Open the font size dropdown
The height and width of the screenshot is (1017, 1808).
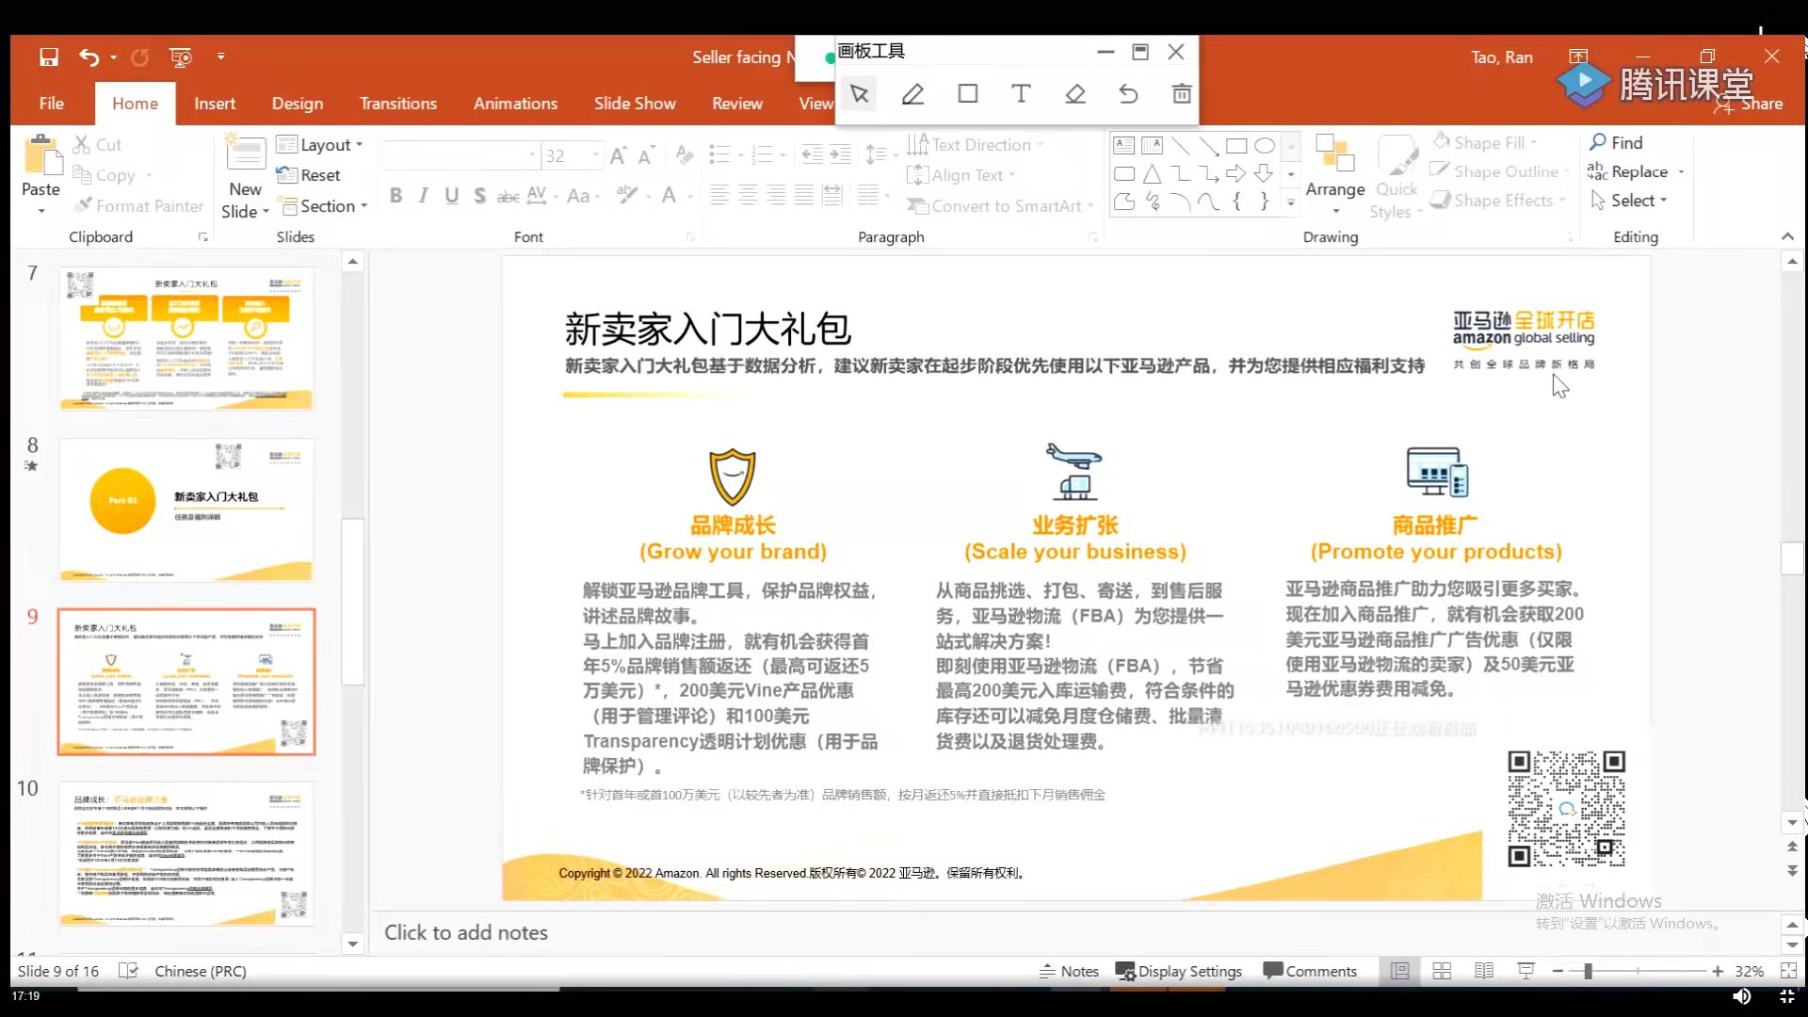pyautogui.click(x=595, y=154)
